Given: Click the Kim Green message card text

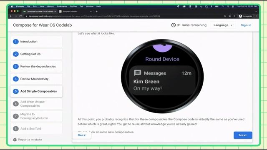Looking at the screenshot, I should (146, 82).
